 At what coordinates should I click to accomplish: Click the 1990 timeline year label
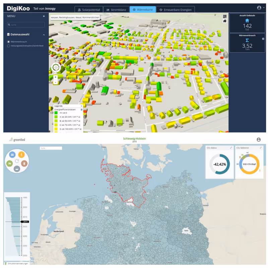25,198
